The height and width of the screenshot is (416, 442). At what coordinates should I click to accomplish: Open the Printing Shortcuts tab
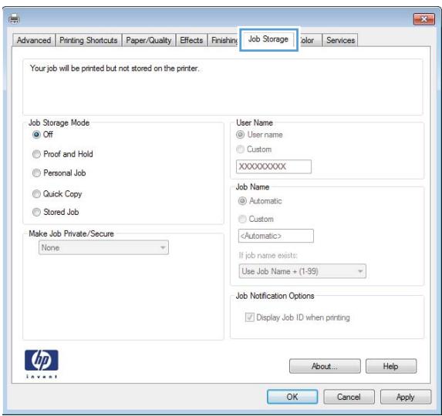point(89,40)
